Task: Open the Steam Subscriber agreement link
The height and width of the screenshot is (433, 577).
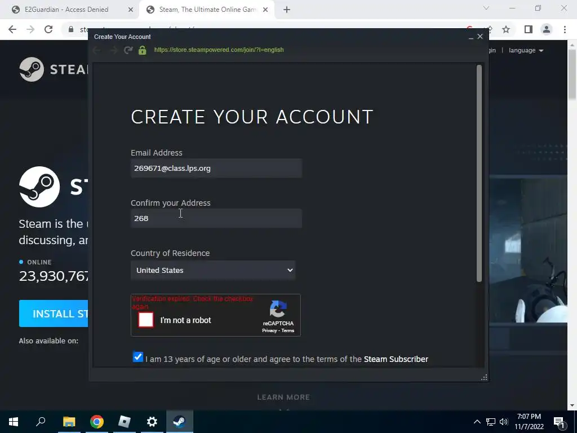Action: (396, 359)
